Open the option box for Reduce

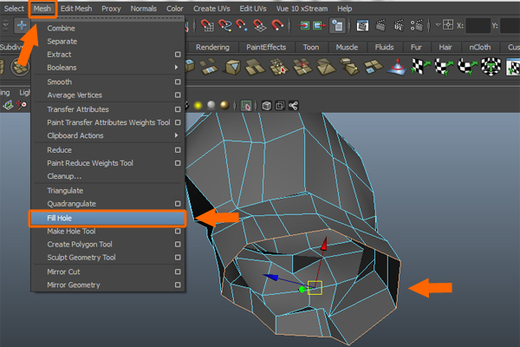click(178, 150)
